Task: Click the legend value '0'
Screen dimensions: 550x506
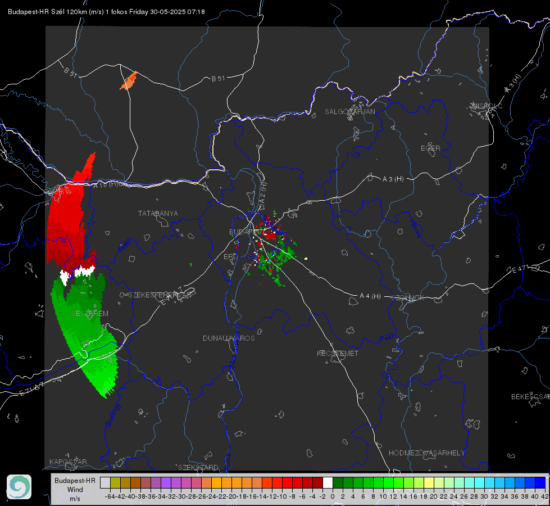Action: [x=333, y=496]
